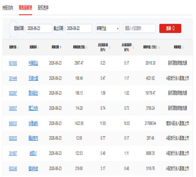Viewport: 196px width, 177px height.
Task: Open end date picker showing 2026-08-22
Action: [x=79, y=28]
